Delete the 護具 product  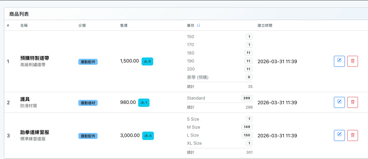tap(353, 102)
